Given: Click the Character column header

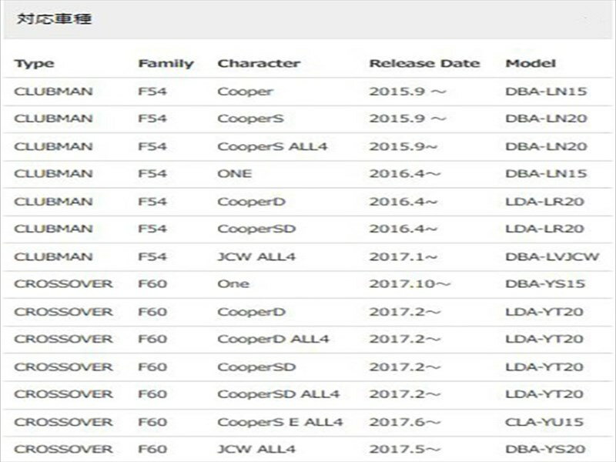Looking at the screenshot, I should [x=259, y=63].
